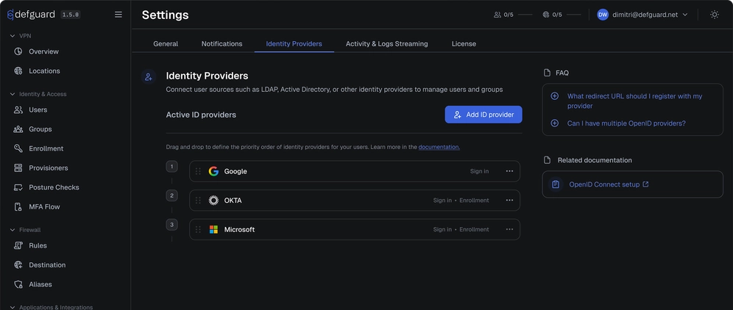Grab the drag handle of OKTA row
Screen dimensions: 733x310
click(198, 201)
